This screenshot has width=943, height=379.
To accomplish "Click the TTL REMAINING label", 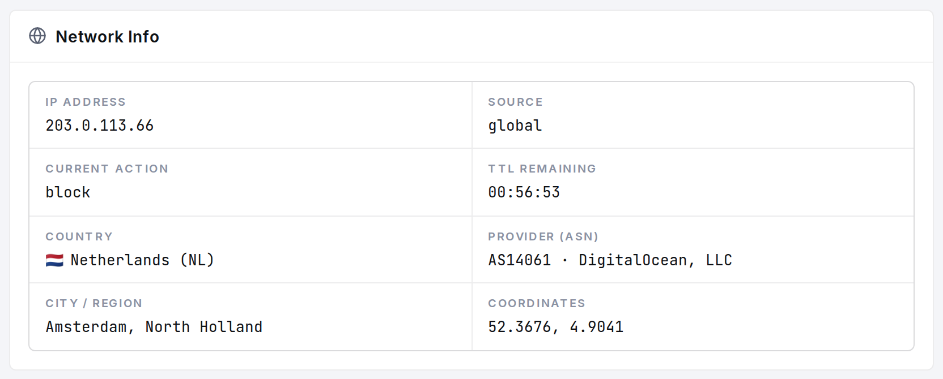I will [x=542, y=169].
